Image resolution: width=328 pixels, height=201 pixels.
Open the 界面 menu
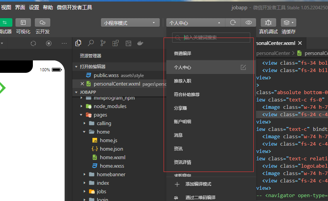click(x=20, y=7)
